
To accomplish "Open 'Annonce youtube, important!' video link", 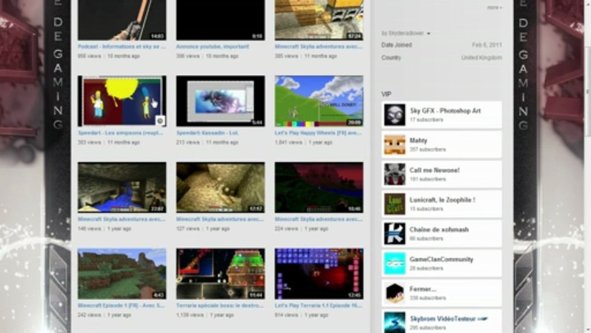I will (x=213, y=47).
